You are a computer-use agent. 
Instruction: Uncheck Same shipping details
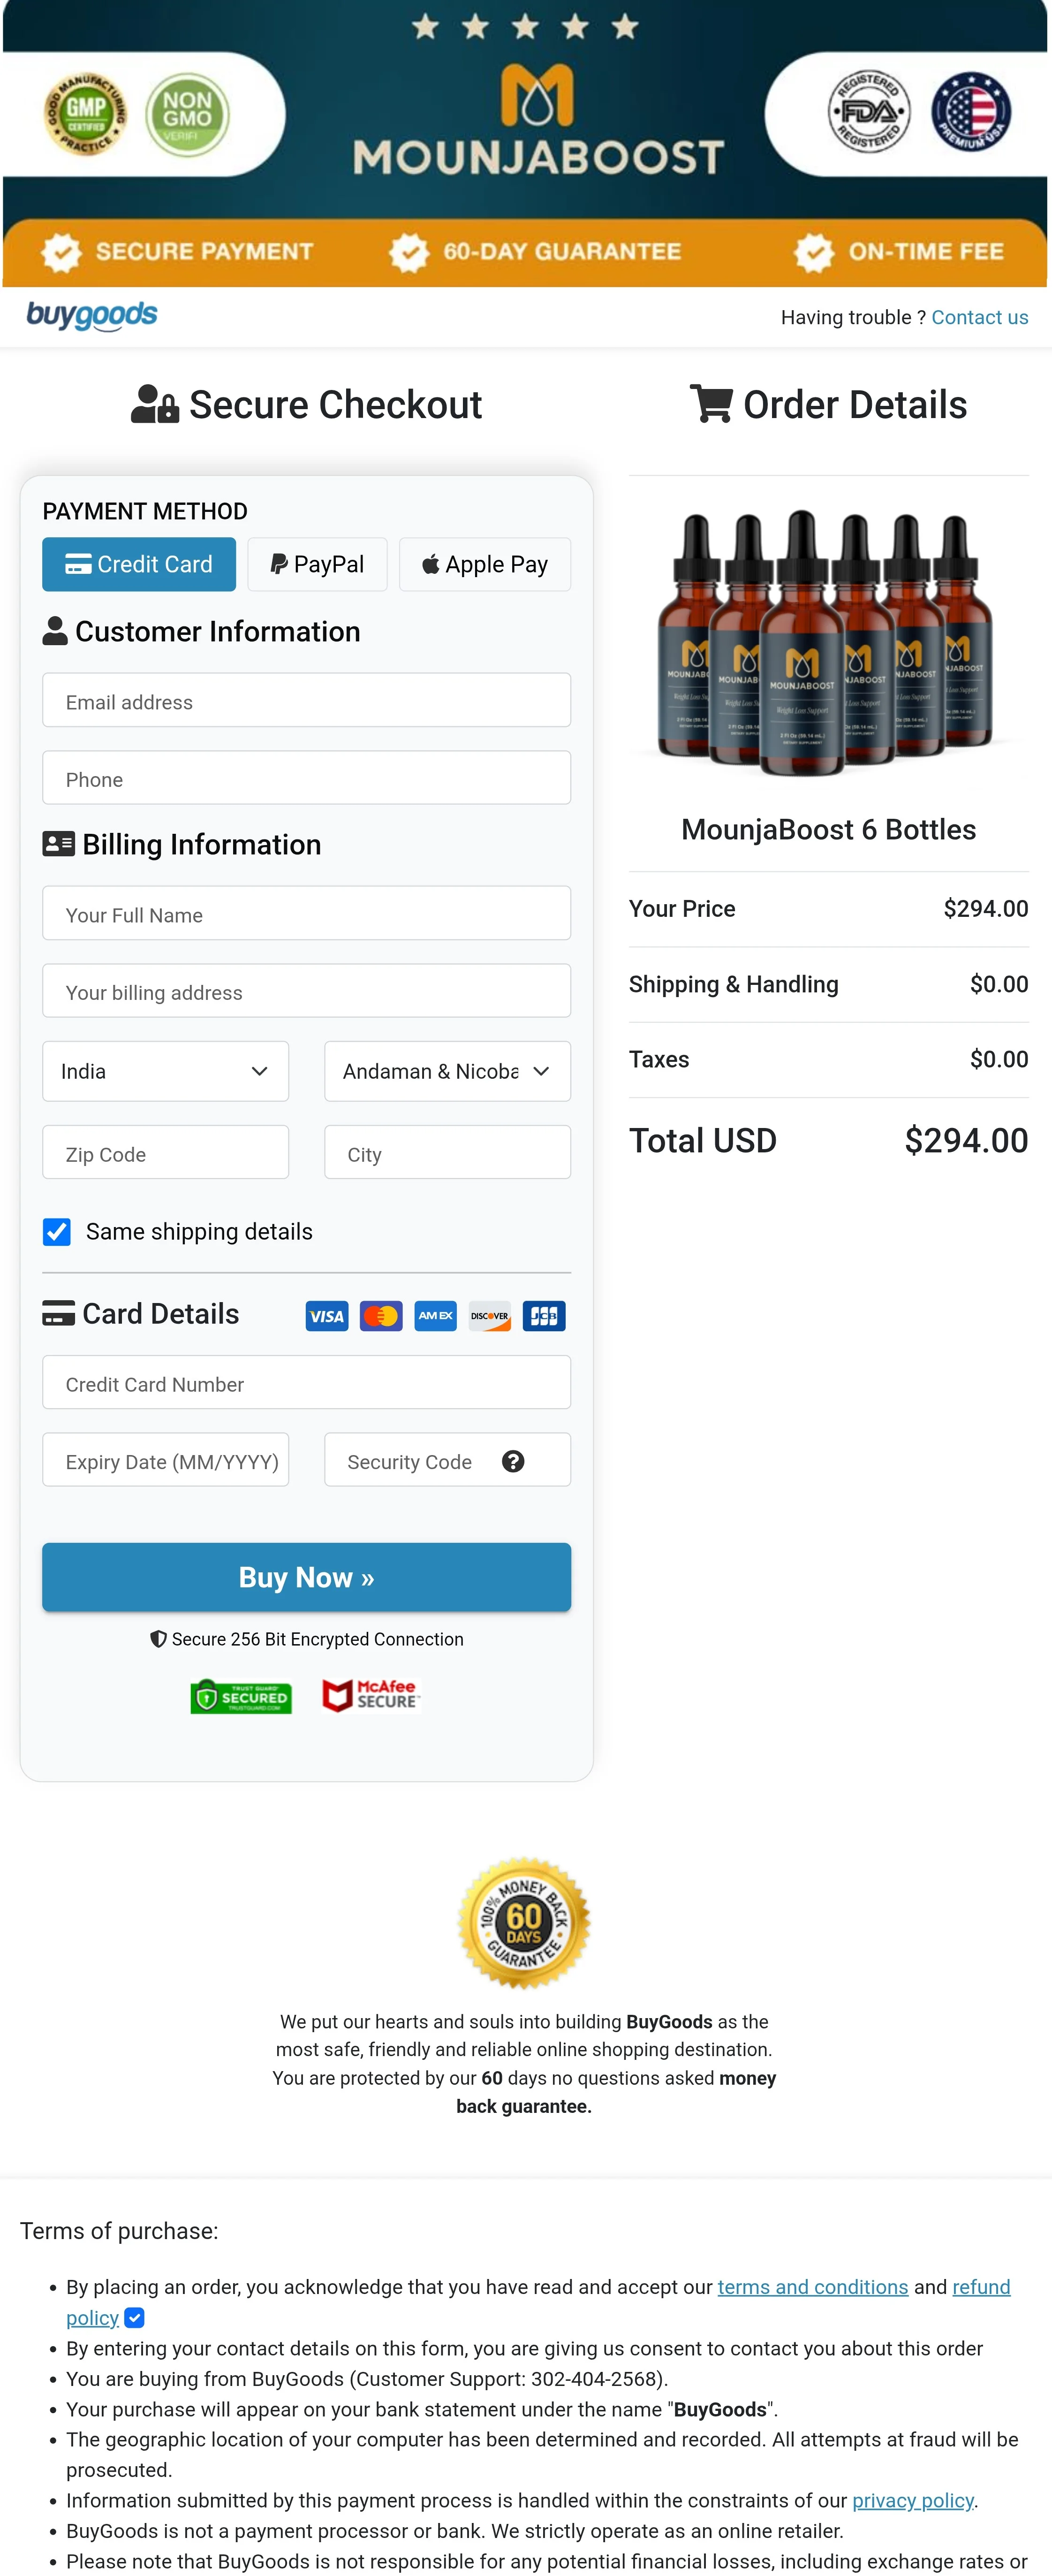click(57, 1231)
